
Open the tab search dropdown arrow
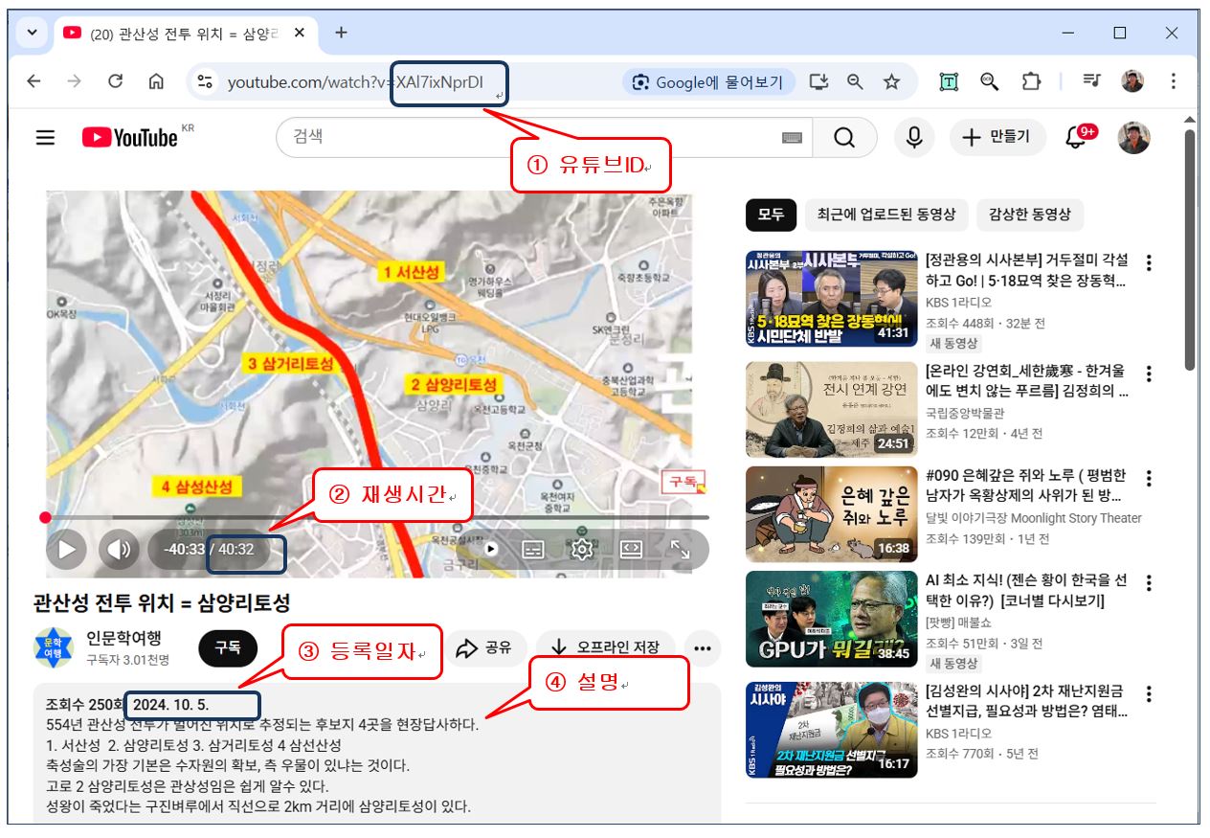tap(32, 33)
